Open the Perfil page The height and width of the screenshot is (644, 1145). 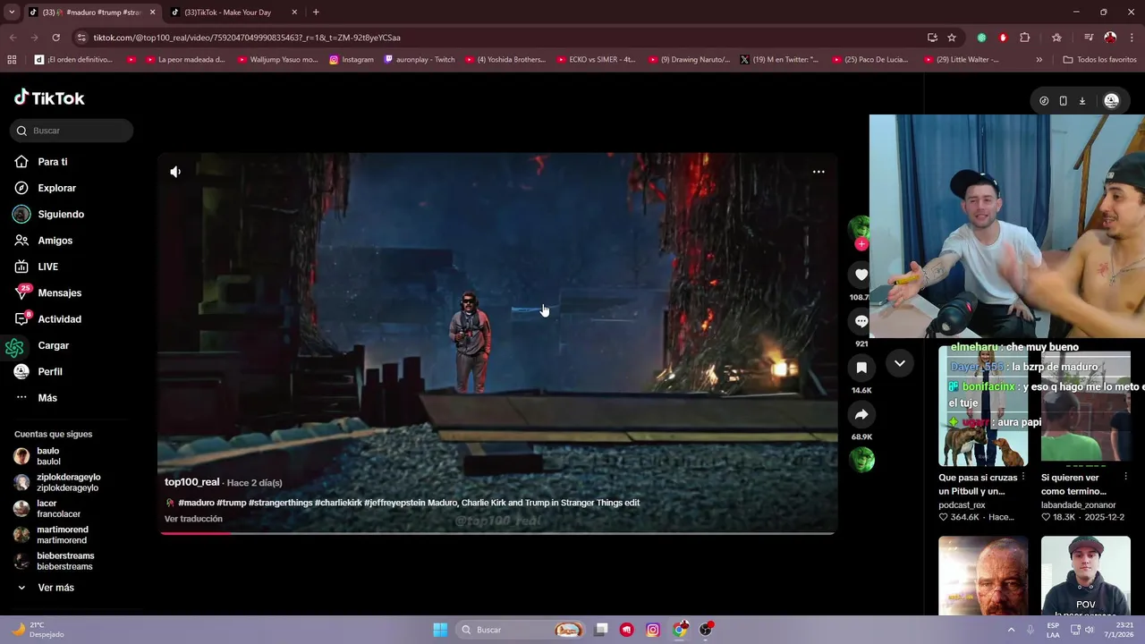point(50,371)
